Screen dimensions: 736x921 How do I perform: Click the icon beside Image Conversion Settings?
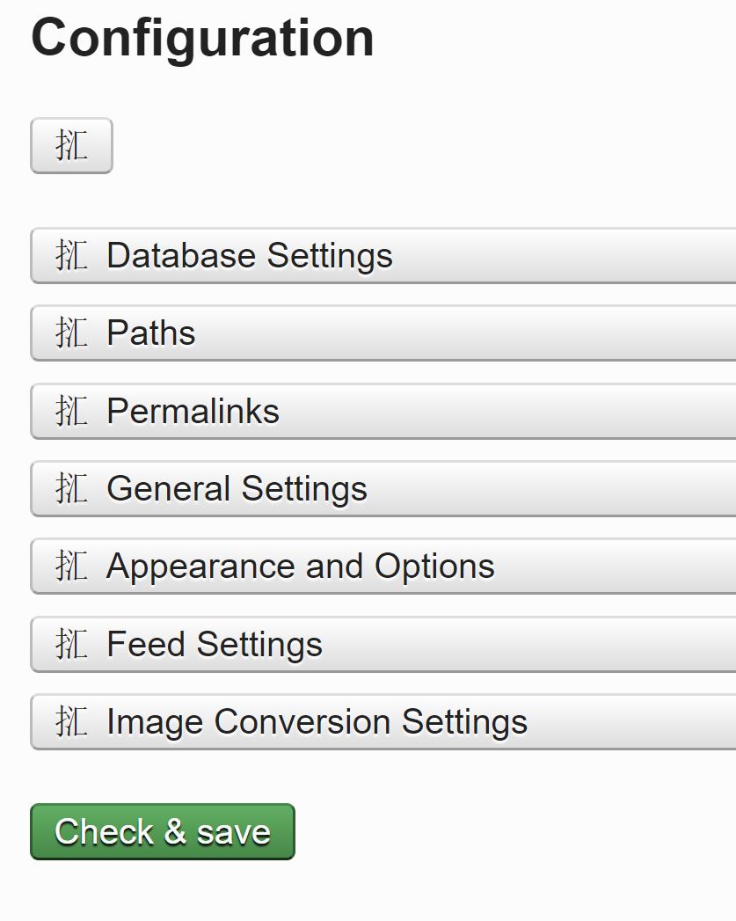71,722
